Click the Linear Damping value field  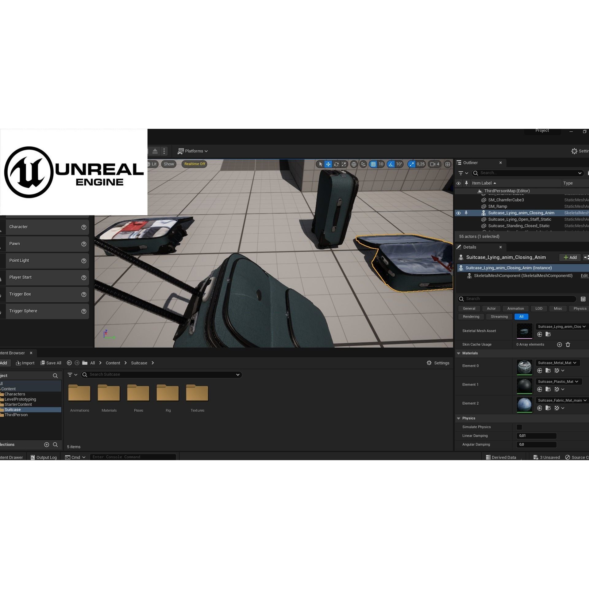click(536, 436)
